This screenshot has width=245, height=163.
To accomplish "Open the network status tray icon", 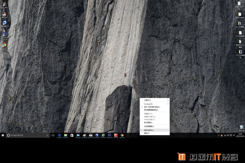I will point(225,135).
